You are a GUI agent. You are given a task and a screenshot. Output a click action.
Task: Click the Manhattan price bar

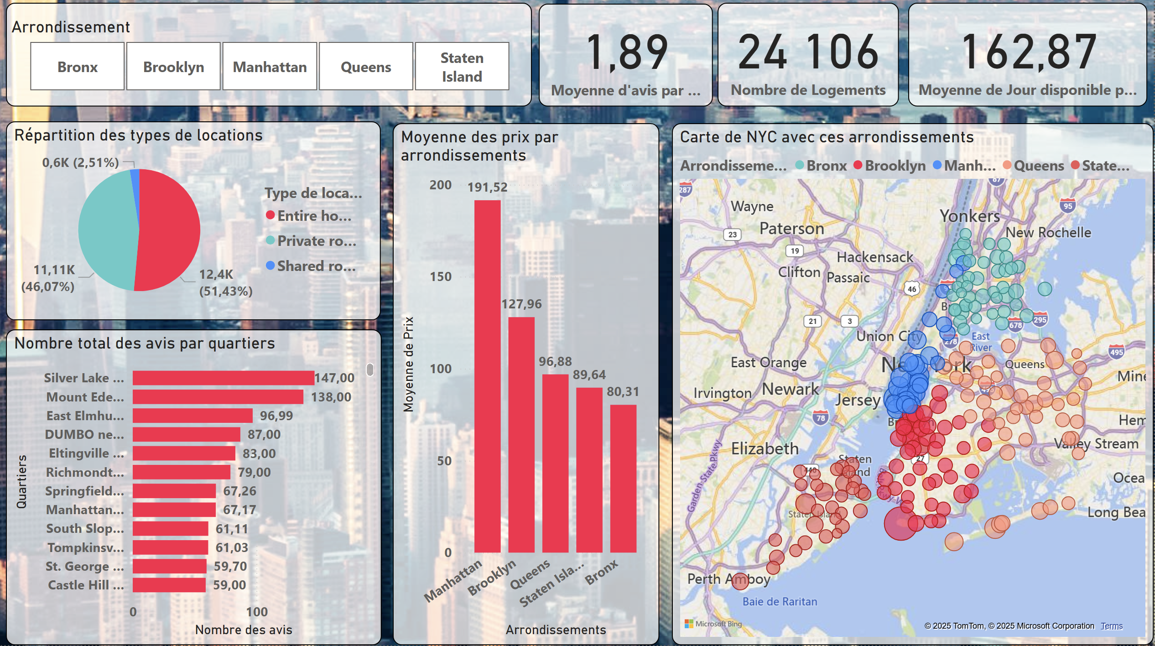pos(487,376)
